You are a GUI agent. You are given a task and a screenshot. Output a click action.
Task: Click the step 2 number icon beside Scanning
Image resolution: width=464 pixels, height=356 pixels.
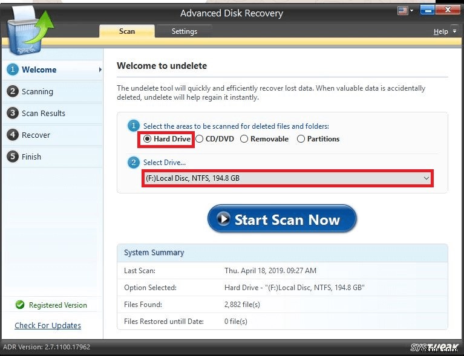[13, 91]
